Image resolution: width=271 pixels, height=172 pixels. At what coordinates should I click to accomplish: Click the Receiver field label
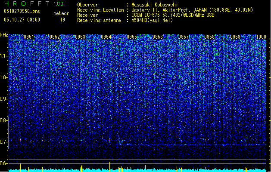[87, 15]
